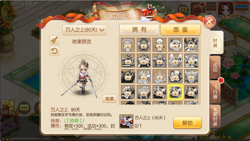
Task: Open the 好友 friends icon
Action: tap(8, 108)
